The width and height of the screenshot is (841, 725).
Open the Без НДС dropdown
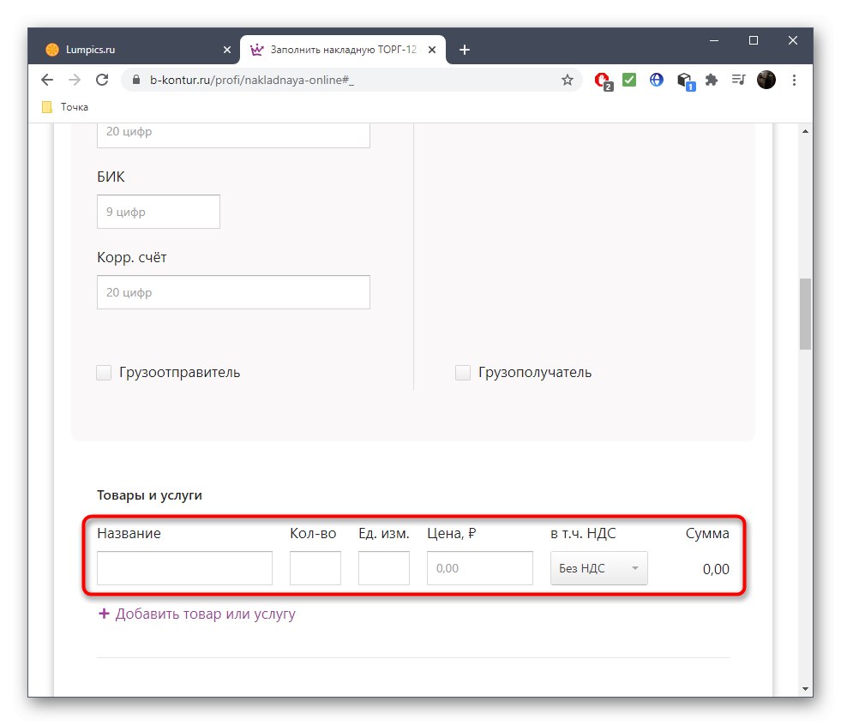598,567
